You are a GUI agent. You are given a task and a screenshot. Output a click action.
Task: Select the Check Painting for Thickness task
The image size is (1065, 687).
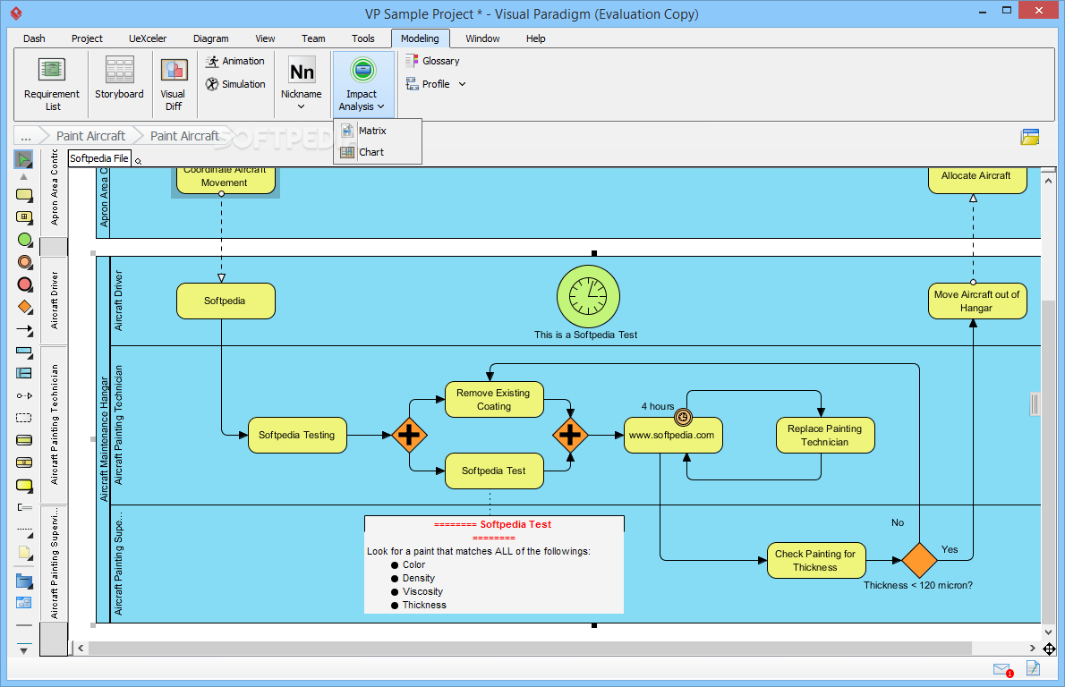tap(815, 560)
